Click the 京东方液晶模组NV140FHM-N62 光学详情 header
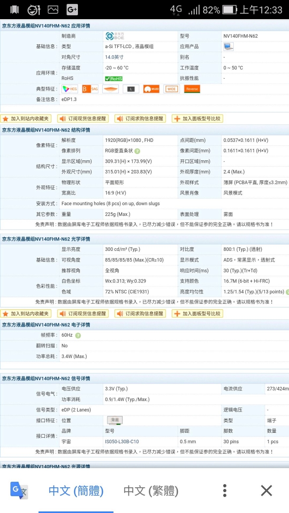Image resolution: width=289 pixels, height=513 pixels. click(46, 239)
